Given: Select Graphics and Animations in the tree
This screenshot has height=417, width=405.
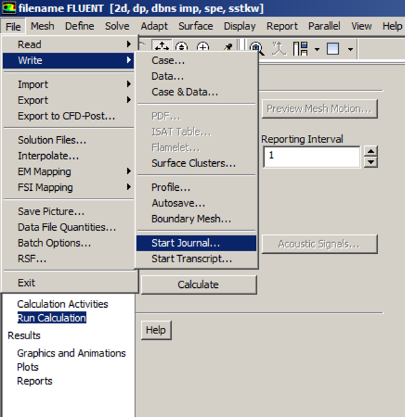Looking at the screenshot, I should pos(71,353).
